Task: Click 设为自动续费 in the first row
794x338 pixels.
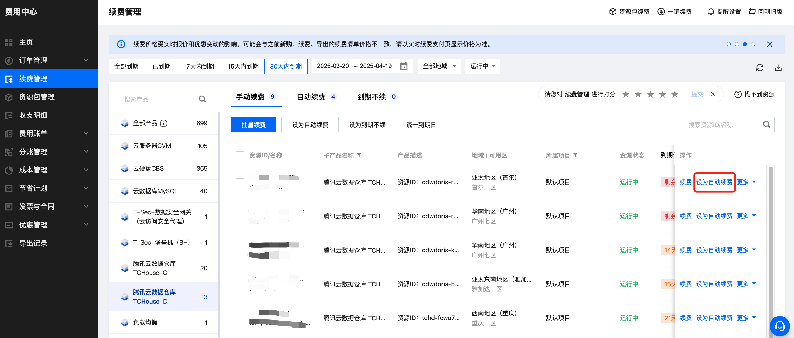Action: tap(714, 182)
